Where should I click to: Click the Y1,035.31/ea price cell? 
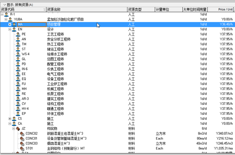pos(223,148)
